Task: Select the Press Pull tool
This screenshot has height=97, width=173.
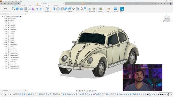Action: [x=54, y=9]
